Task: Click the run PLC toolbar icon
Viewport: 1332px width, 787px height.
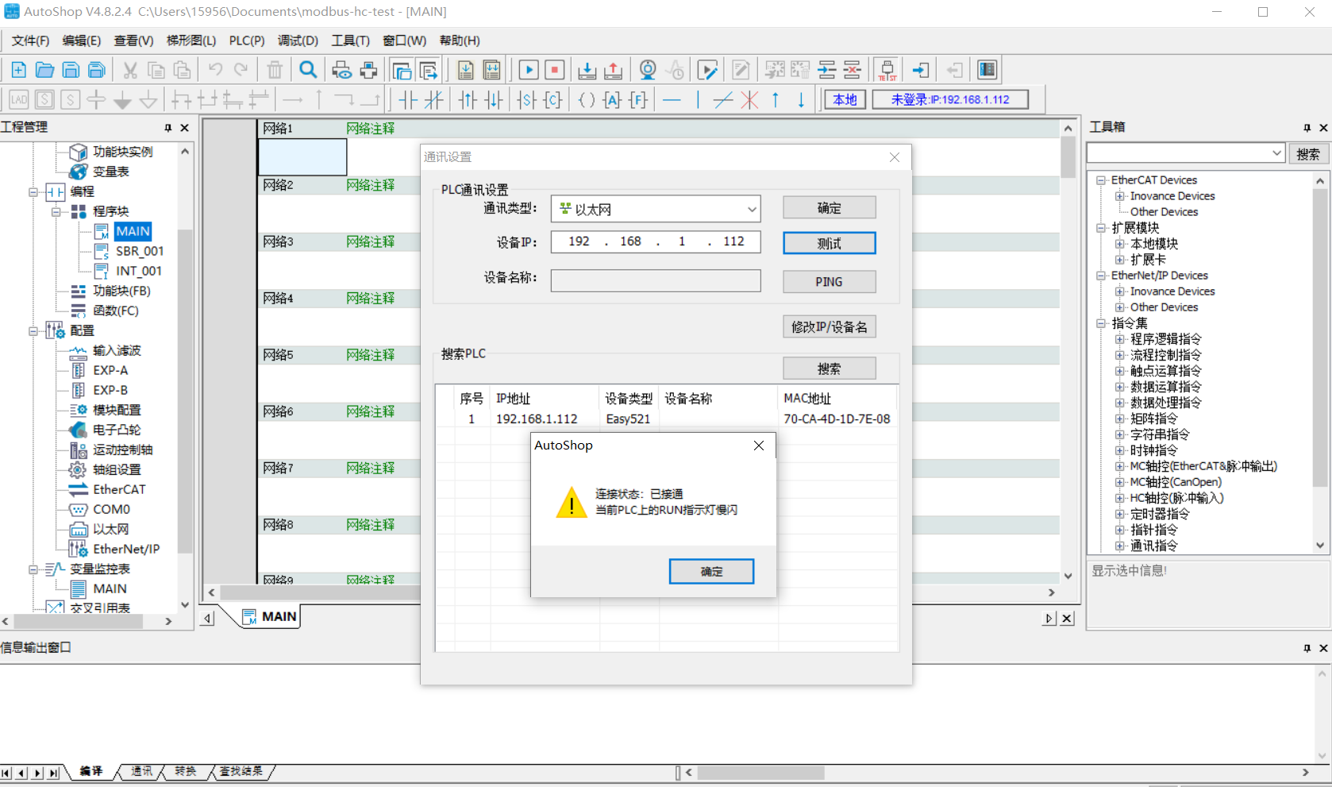Action: tap(528, 70)
